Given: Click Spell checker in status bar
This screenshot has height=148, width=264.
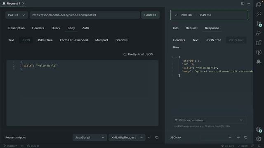Looking at the screenshot, I should point(243,146).
